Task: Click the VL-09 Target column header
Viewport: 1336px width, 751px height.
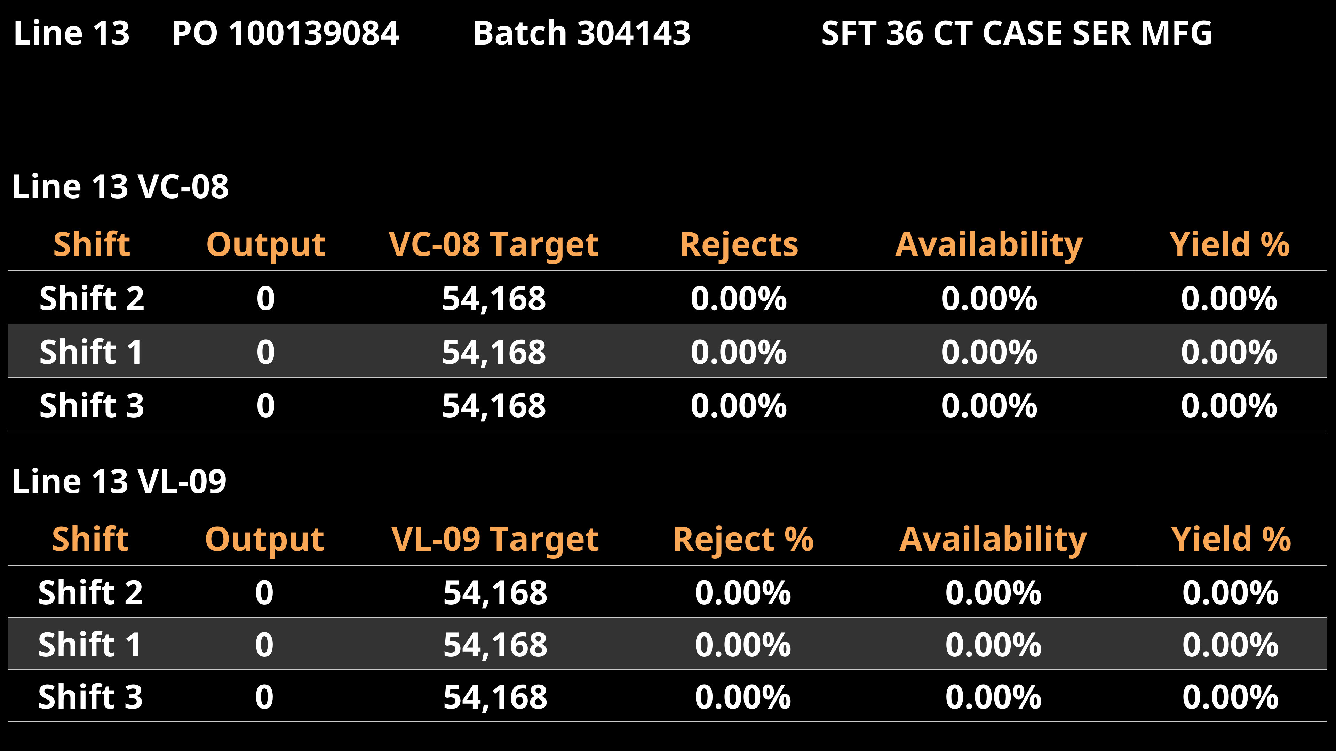Action: click(x=495, y=540)
